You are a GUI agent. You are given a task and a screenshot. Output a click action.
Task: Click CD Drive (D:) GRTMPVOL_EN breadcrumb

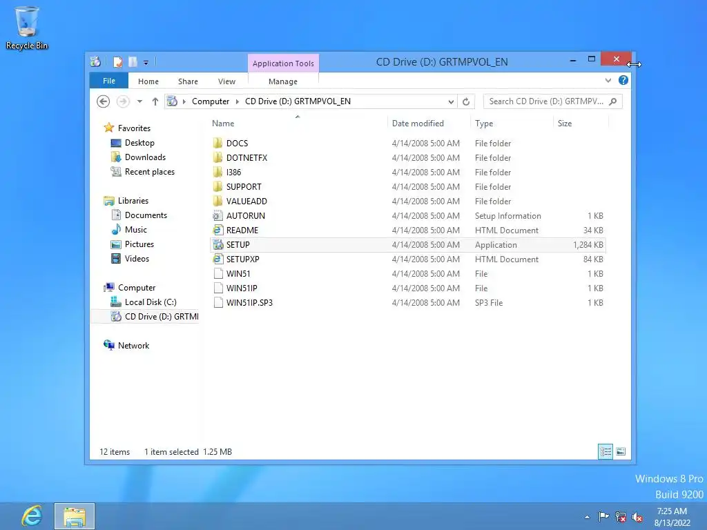click(298, 101)
